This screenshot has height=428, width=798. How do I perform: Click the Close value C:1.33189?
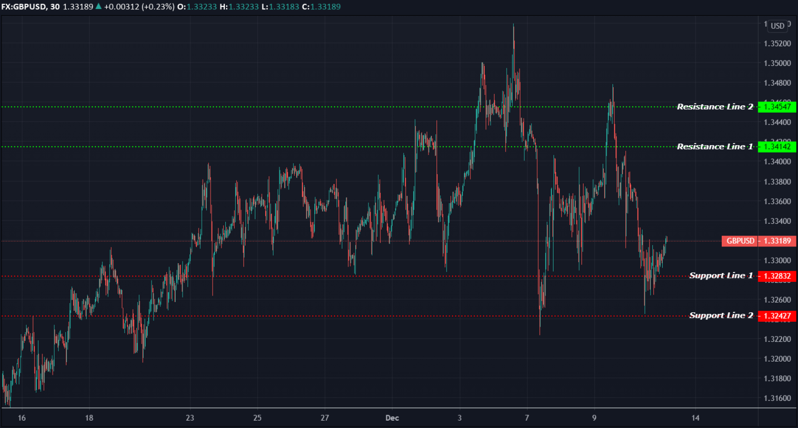coord(321,7)
